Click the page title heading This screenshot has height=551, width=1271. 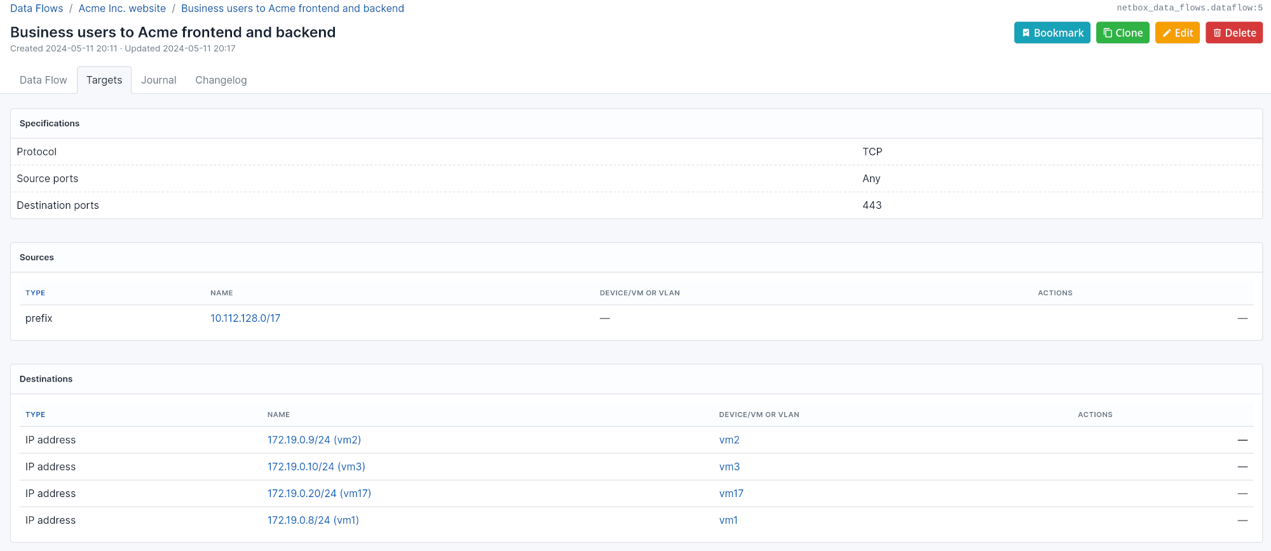pos(173,32)
